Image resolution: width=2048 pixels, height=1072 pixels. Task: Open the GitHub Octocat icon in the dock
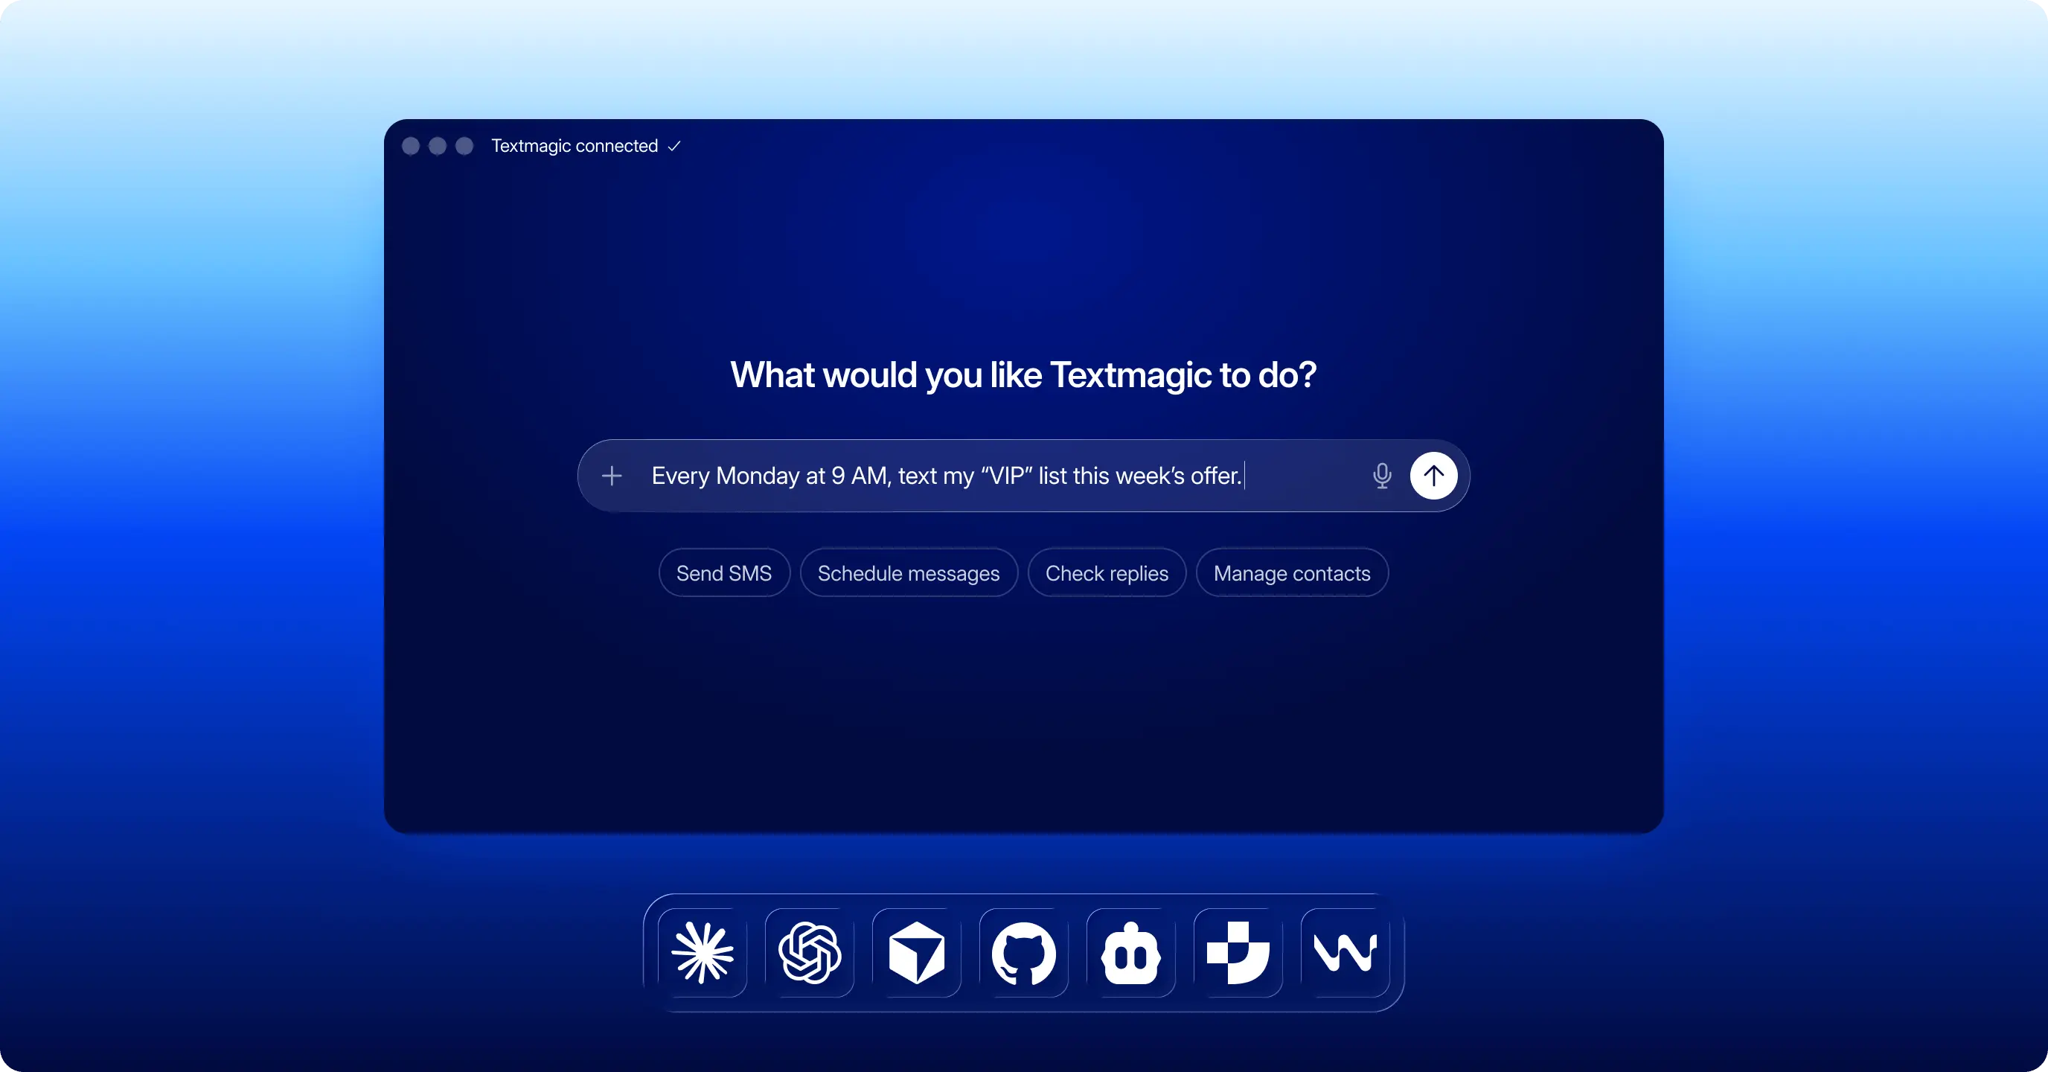point(1024,953)
